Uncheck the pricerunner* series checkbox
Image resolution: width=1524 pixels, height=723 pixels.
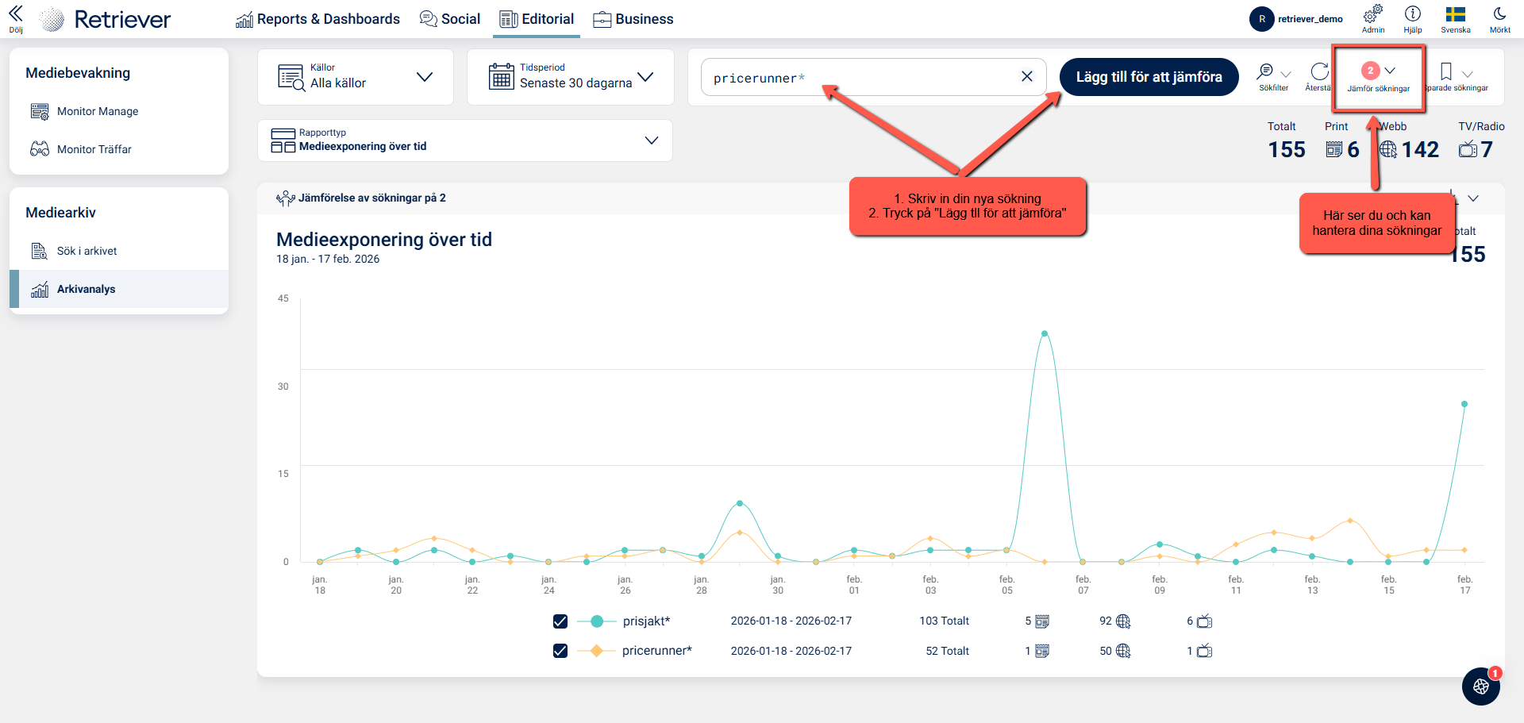[560, 651]
